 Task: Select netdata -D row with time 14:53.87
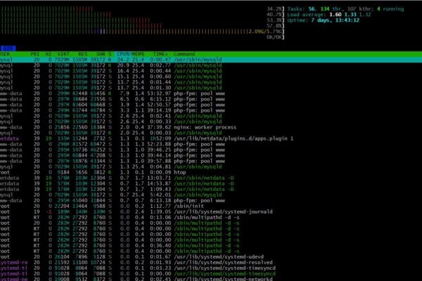(x=211, y=184)
